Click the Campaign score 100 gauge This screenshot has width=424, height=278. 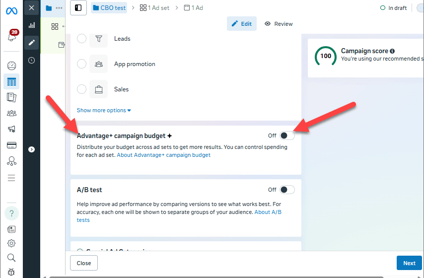326,56
